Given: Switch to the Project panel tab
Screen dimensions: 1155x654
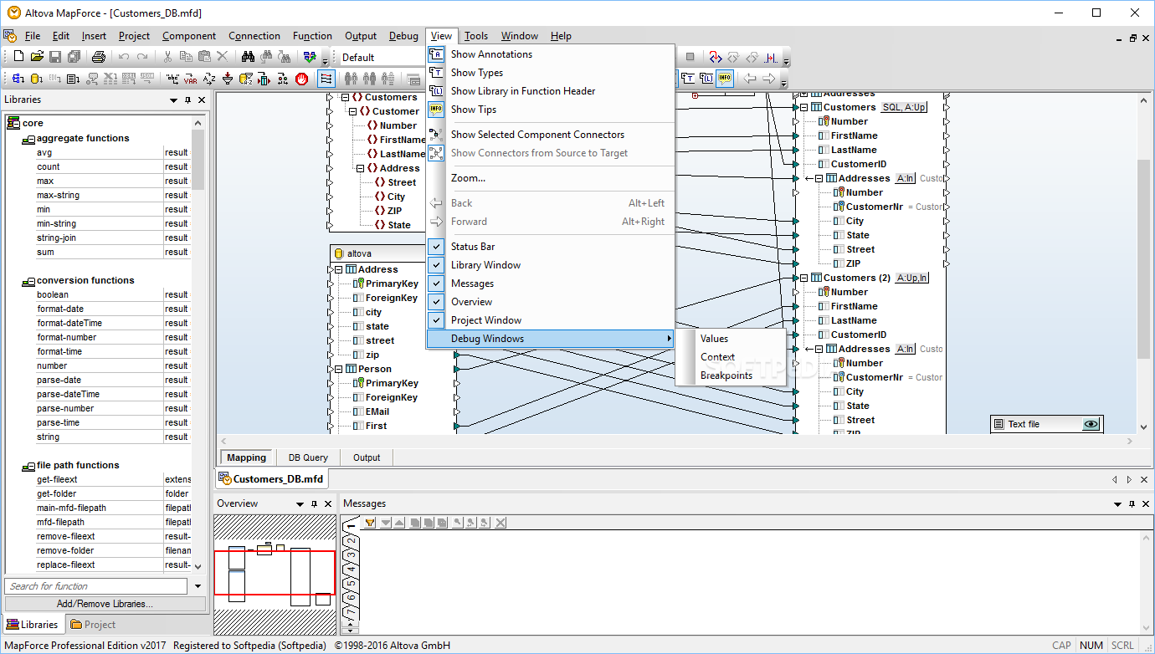Looking at the screenshot, I should point(93,625).
